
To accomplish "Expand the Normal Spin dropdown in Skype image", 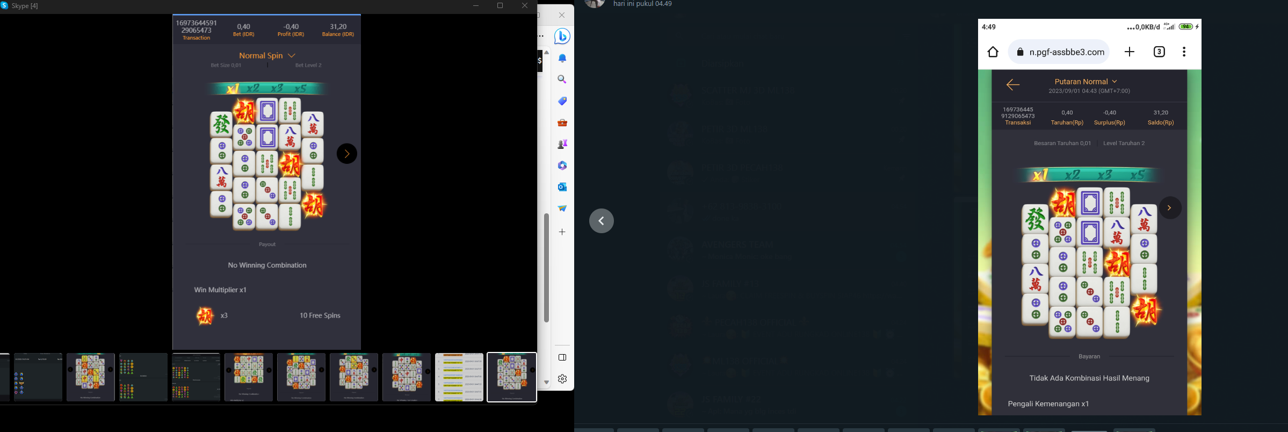I will (x=267, y=55).
